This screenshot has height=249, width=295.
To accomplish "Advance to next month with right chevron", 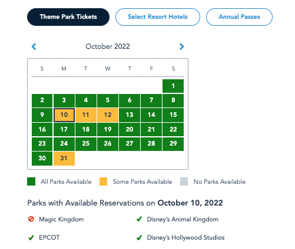I will click(x=181, y=46).
